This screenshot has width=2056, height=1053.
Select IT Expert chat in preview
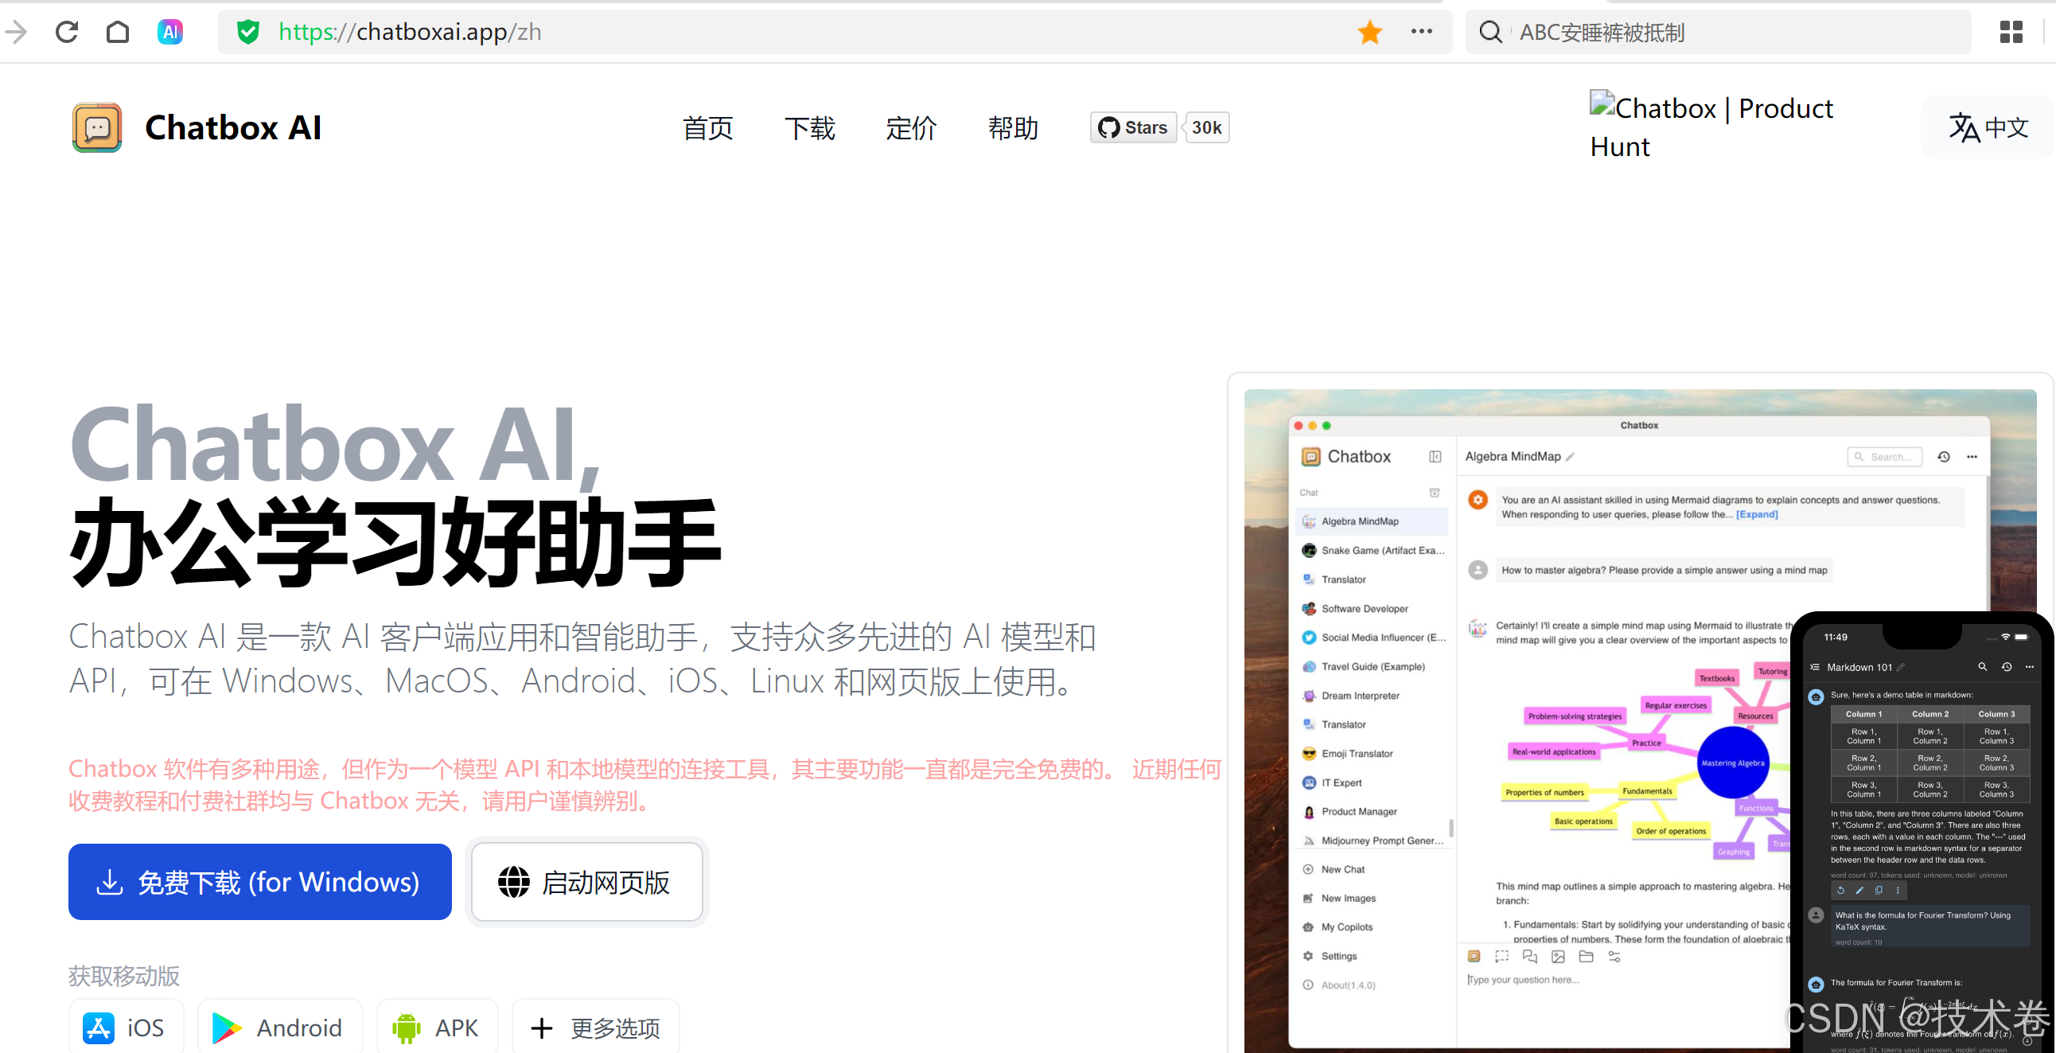(x=1371, y=782)
